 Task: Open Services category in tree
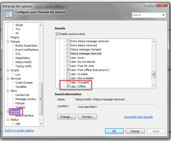pyautogui.click(x=16, y=78)
